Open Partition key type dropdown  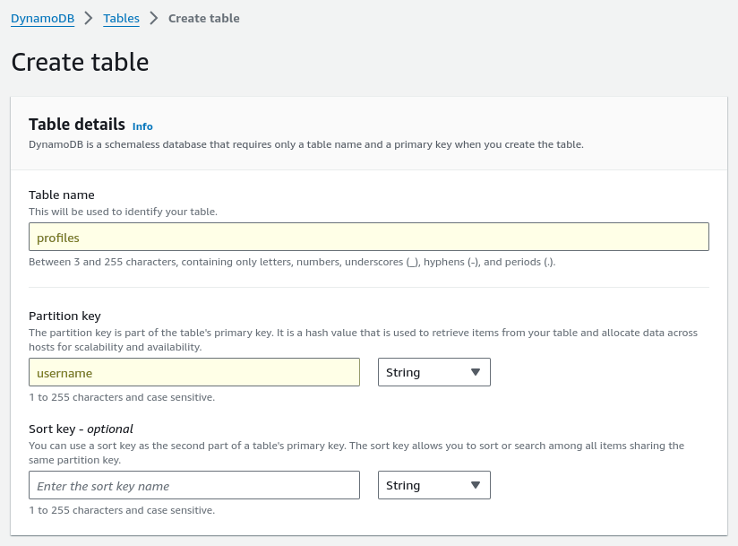pyautogui.click(x=434, y=372)
